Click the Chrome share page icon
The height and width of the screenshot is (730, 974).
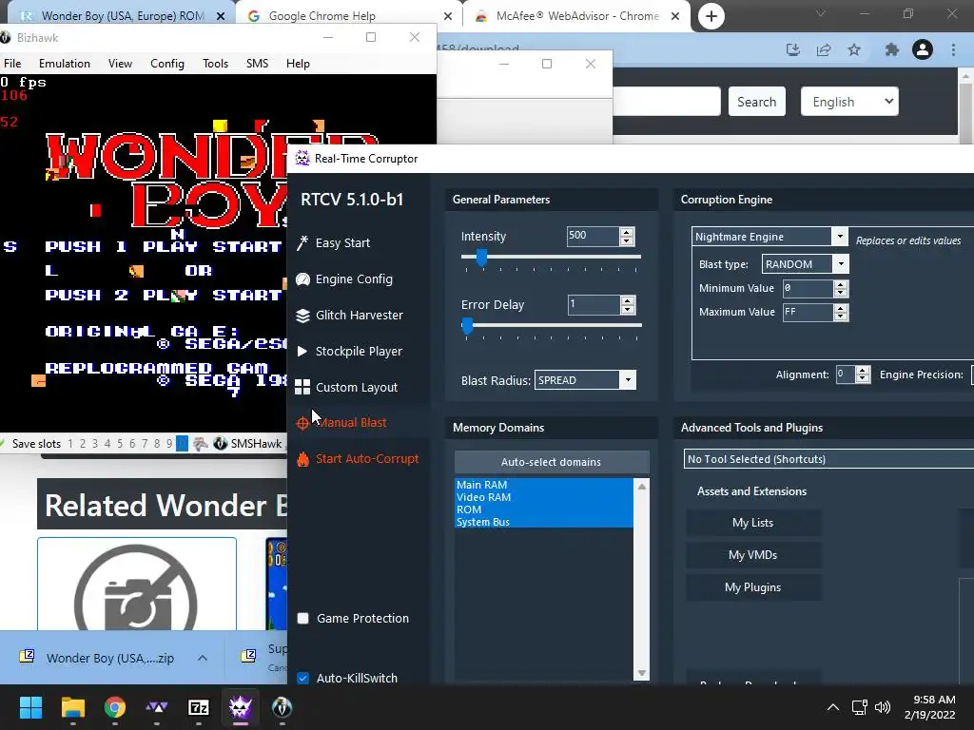click(824, 49)
